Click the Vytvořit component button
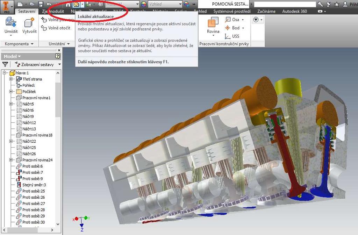 click(x=29, y=26)
